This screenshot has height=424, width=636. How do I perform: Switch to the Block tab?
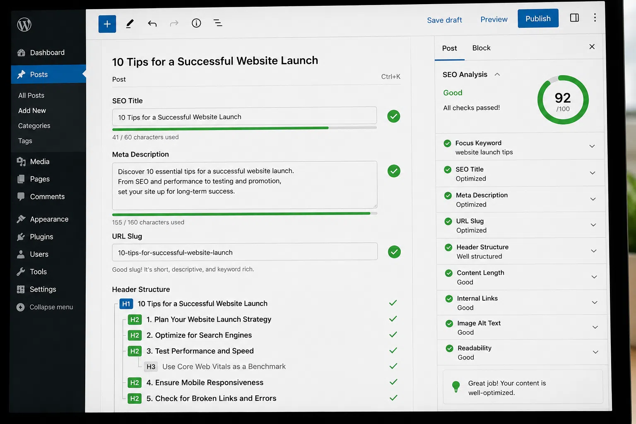[481, 48]
